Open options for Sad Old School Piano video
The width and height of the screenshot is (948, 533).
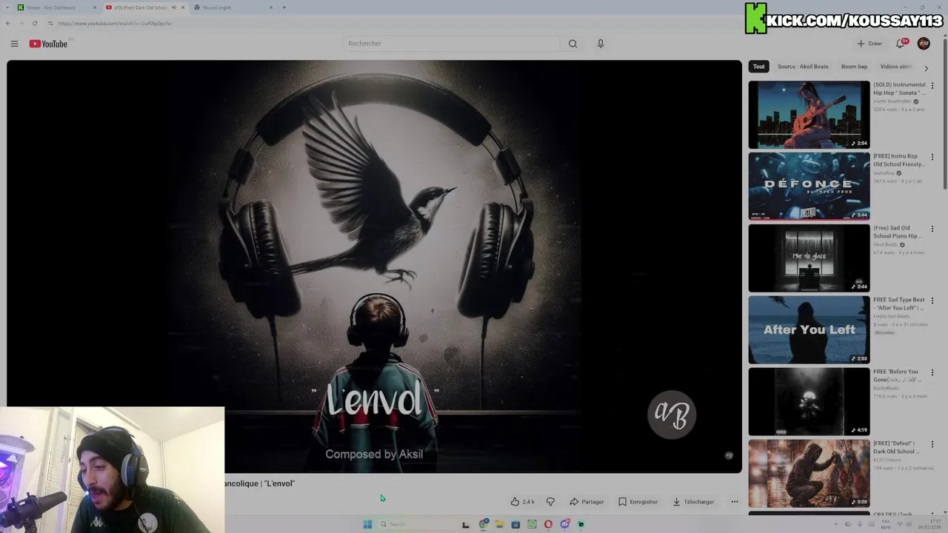tap(932, 229)
